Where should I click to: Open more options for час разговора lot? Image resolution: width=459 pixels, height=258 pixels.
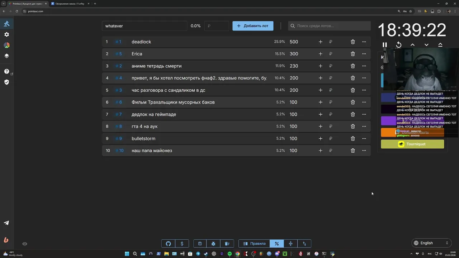[364, 90]
